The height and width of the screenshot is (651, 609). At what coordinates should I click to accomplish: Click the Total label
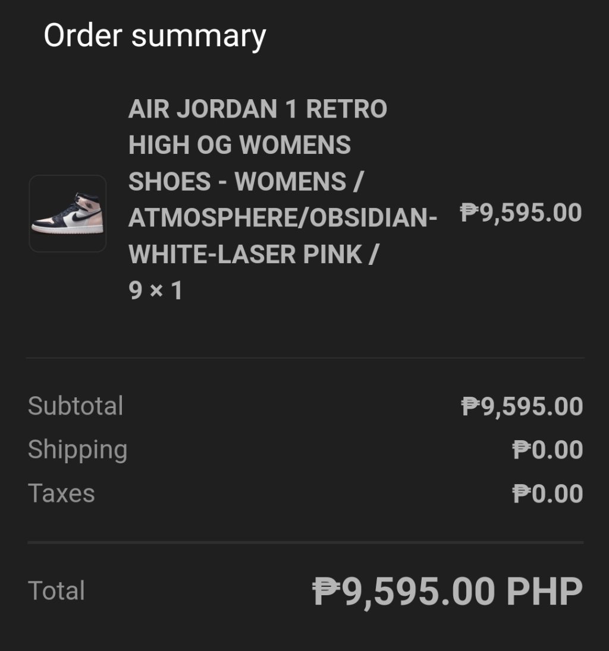56,591
